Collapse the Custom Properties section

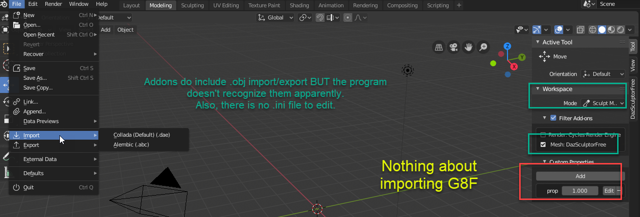click(x=545, y=162)
